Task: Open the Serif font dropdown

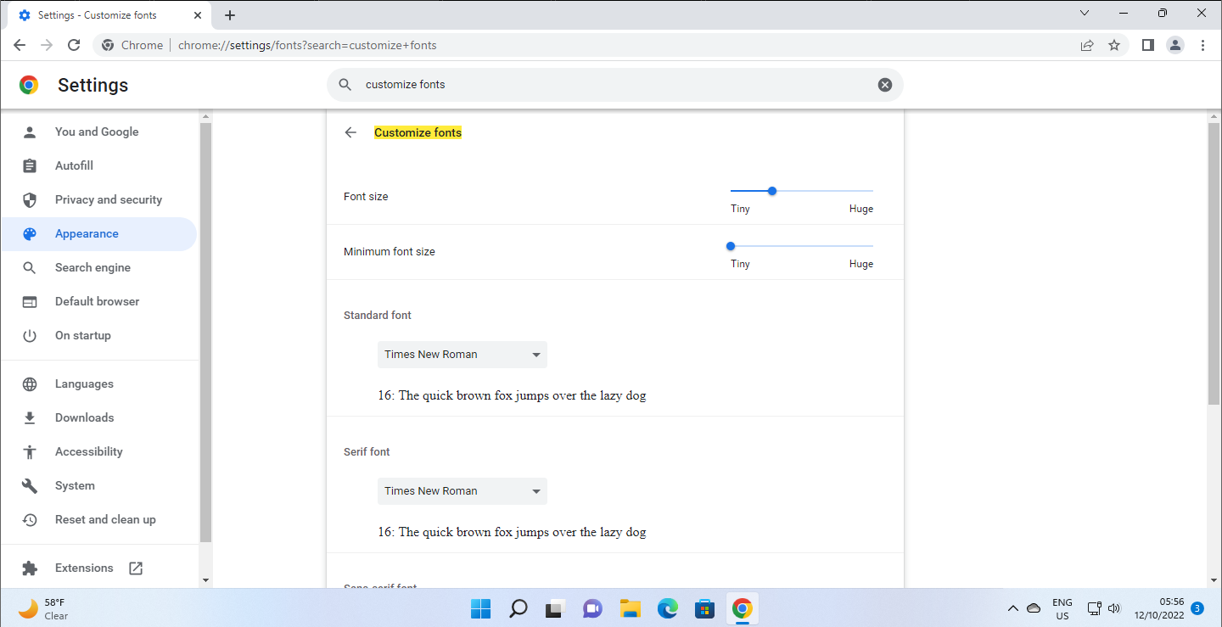Action: pos(462,491)
